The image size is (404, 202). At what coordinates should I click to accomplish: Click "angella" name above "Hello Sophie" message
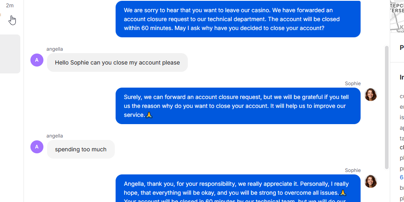coord(55,49)
